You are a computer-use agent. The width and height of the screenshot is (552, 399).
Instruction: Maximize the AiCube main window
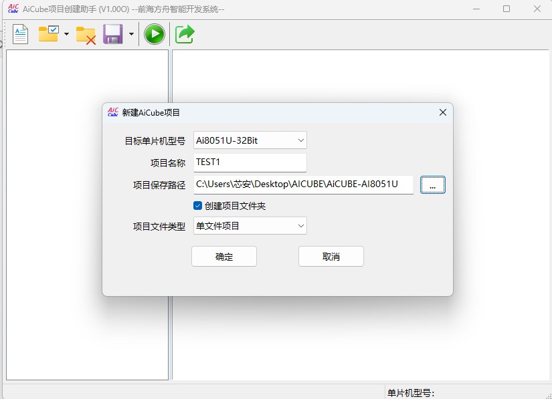507,9
